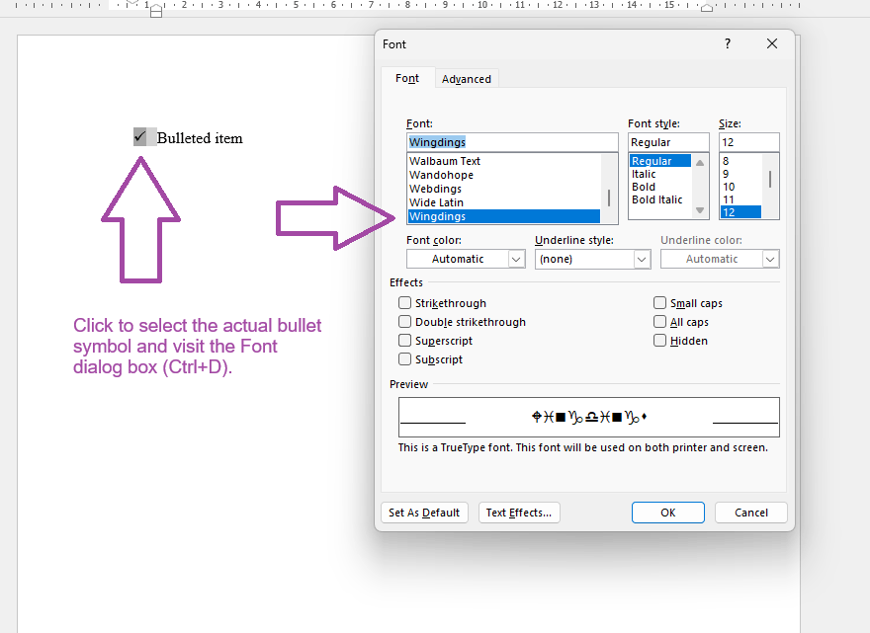
Task: Click the font list scrollbar thumb
Action: (609, 198)
